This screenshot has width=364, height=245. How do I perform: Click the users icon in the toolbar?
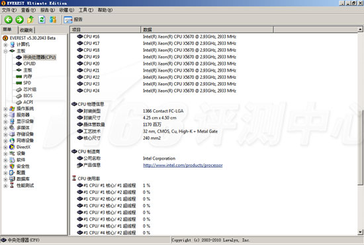point(53,19)
